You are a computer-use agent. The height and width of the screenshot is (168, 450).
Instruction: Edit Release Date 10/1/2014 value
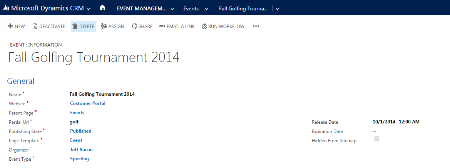tap(384, 122)
